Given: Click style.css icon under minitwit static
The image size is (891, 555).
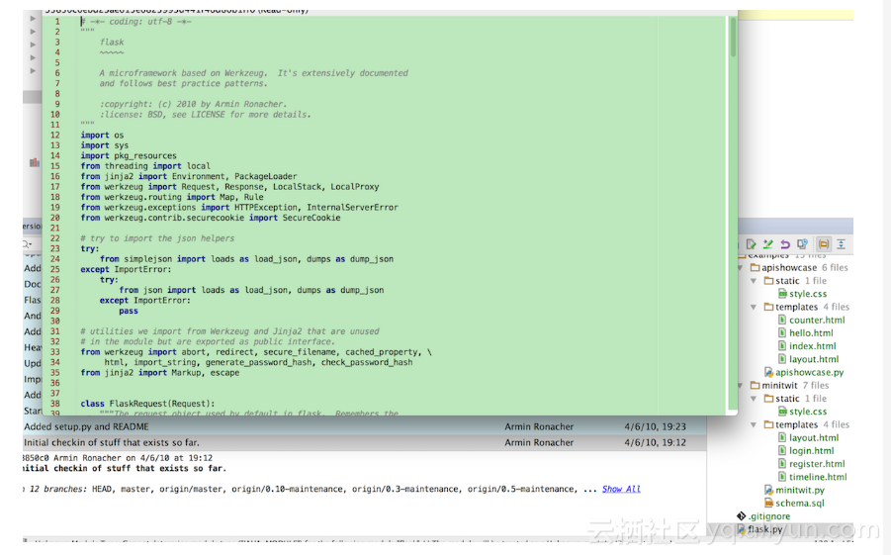Looking at the screenshot, I should pos(782,412).
